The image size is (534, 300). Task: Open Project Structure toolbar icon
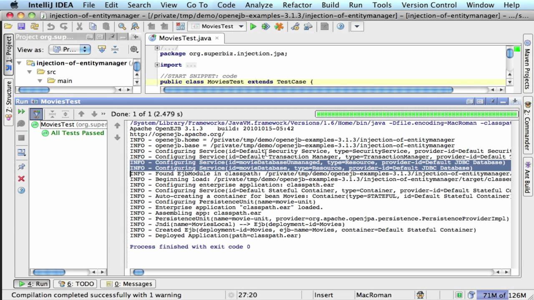point(308,26)
